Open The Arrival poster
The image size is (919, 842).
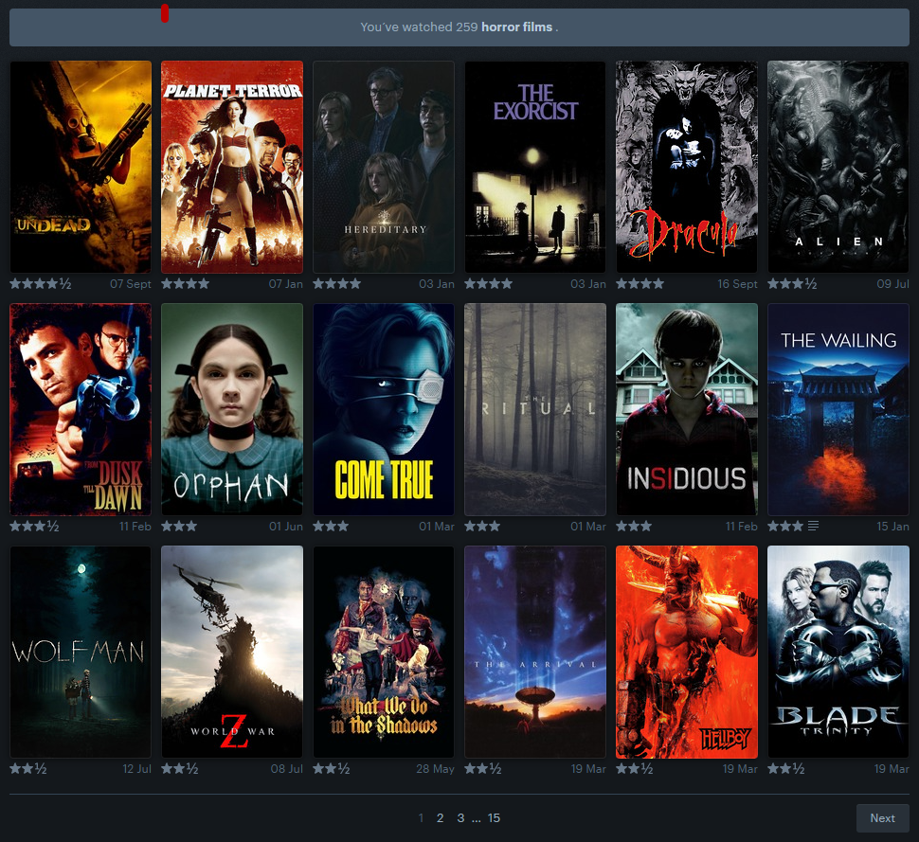[x=535, y=653]
